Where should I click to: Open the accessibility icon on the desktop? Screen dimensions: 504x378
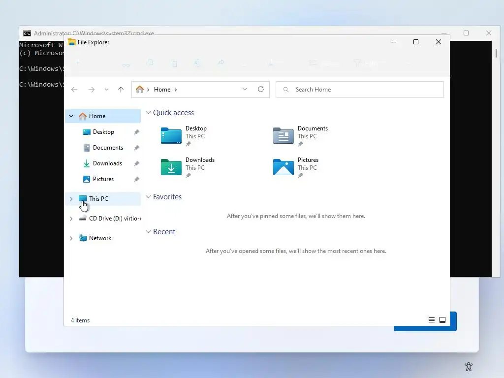(469, 367)
